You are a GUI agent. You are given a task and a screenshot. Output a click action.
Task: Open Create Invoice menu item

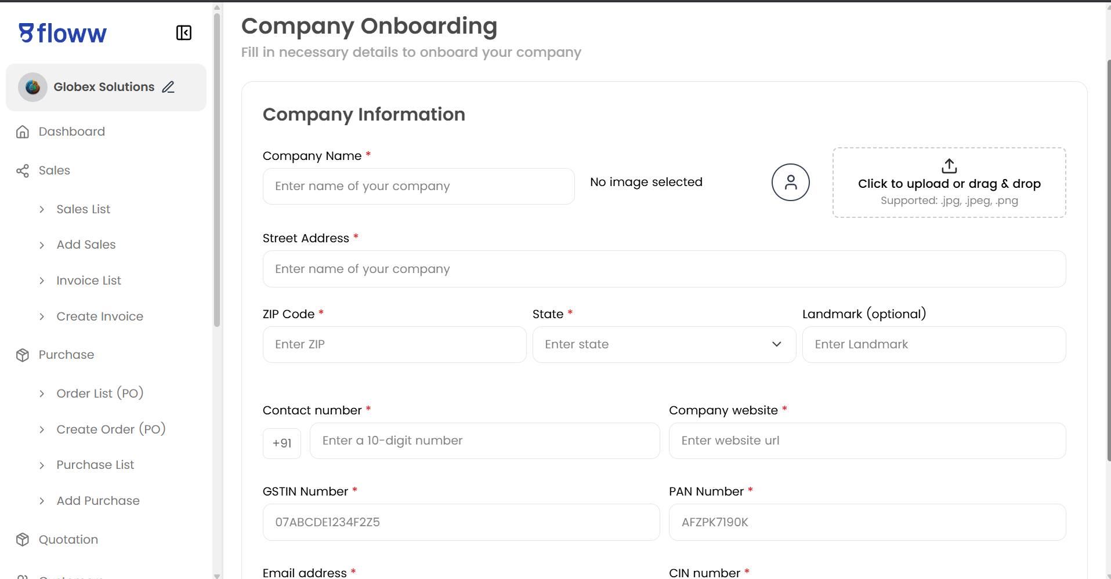100,316
